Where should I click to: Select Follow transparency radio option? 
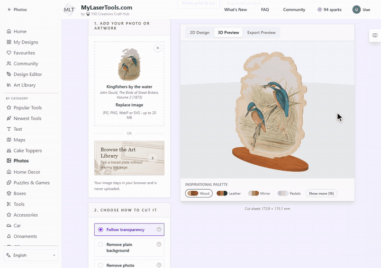[101, 229]
